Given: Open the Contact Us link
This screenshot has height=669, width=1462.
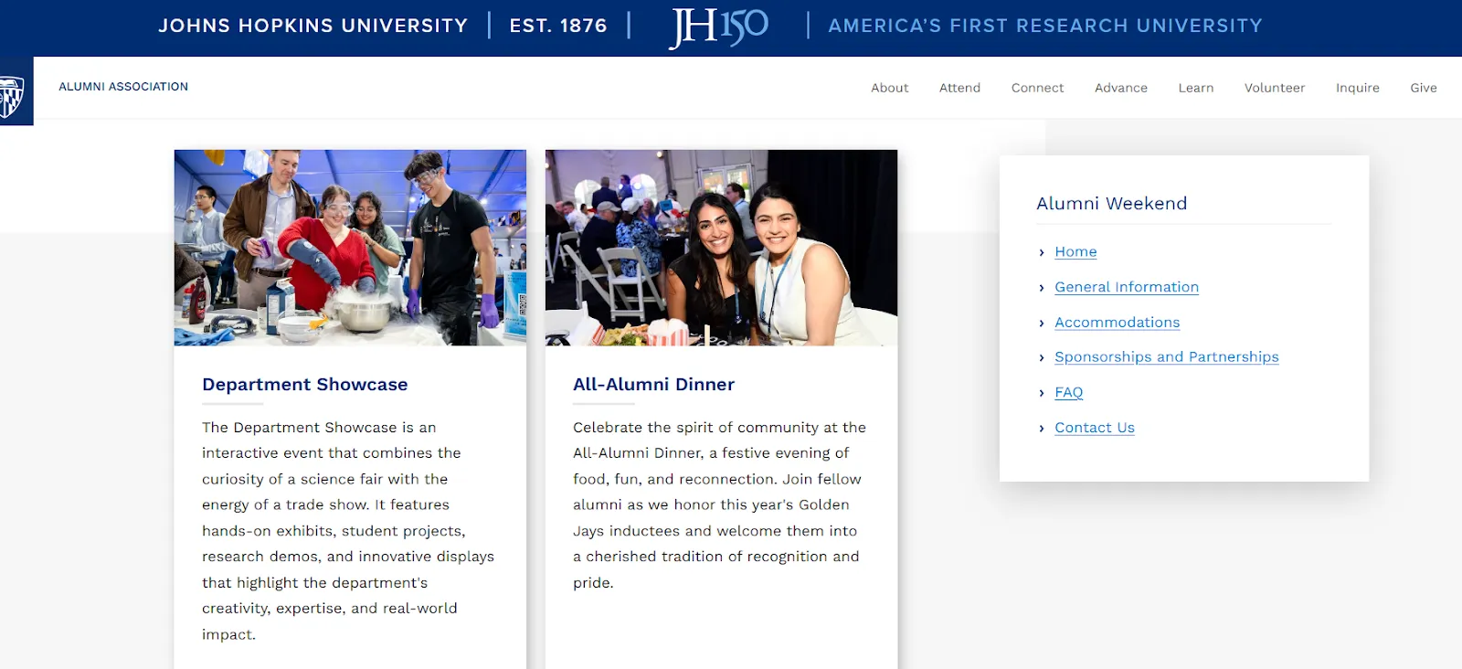Looking at the screenshot, I should point(1094,428).
